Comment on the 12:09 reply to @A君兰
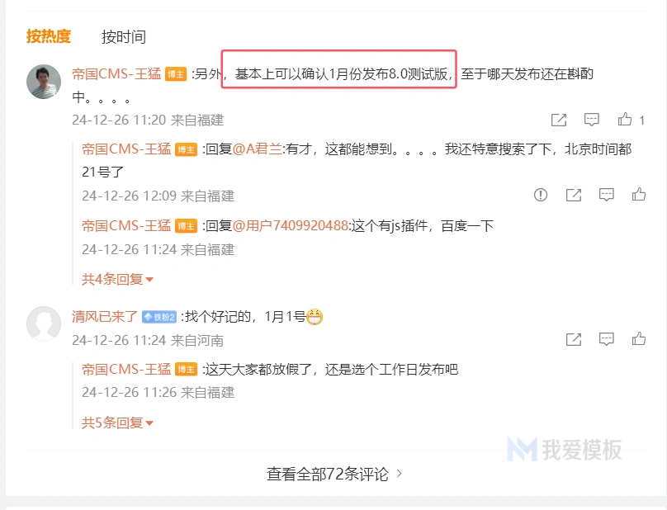667x510 pixels. pos(606,195)
